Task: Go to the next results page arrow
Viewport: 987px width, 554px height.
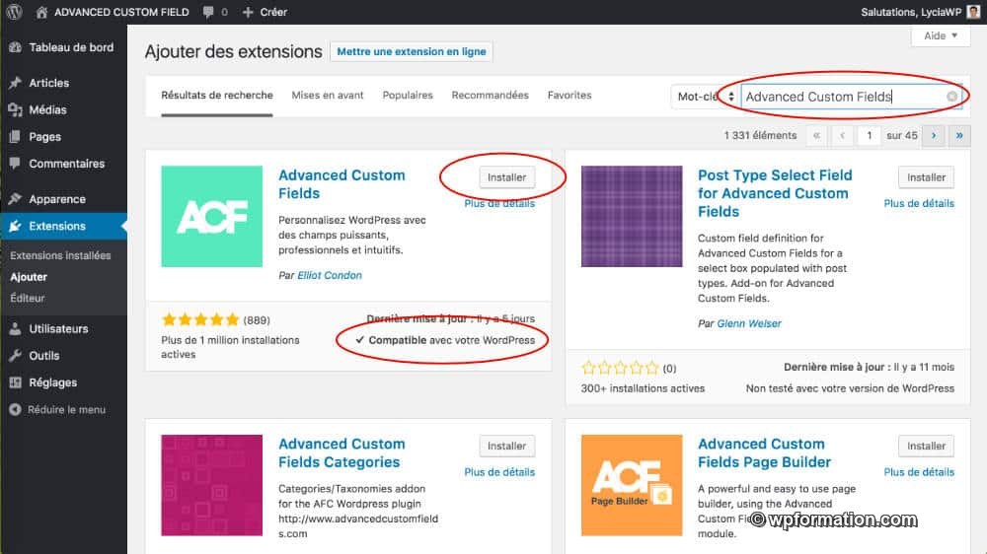Action: coord(934,135)
